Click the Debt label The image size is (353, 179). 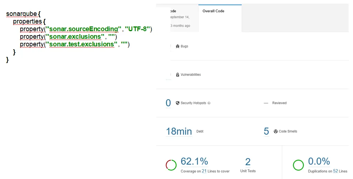[x=200, y=132]
